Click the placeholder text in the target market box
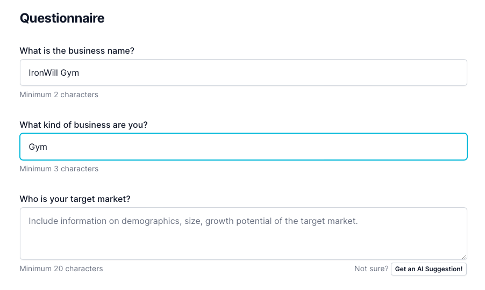Image resolution: width=485 pixels, height=290 pixels. click(x=193, y=221)
